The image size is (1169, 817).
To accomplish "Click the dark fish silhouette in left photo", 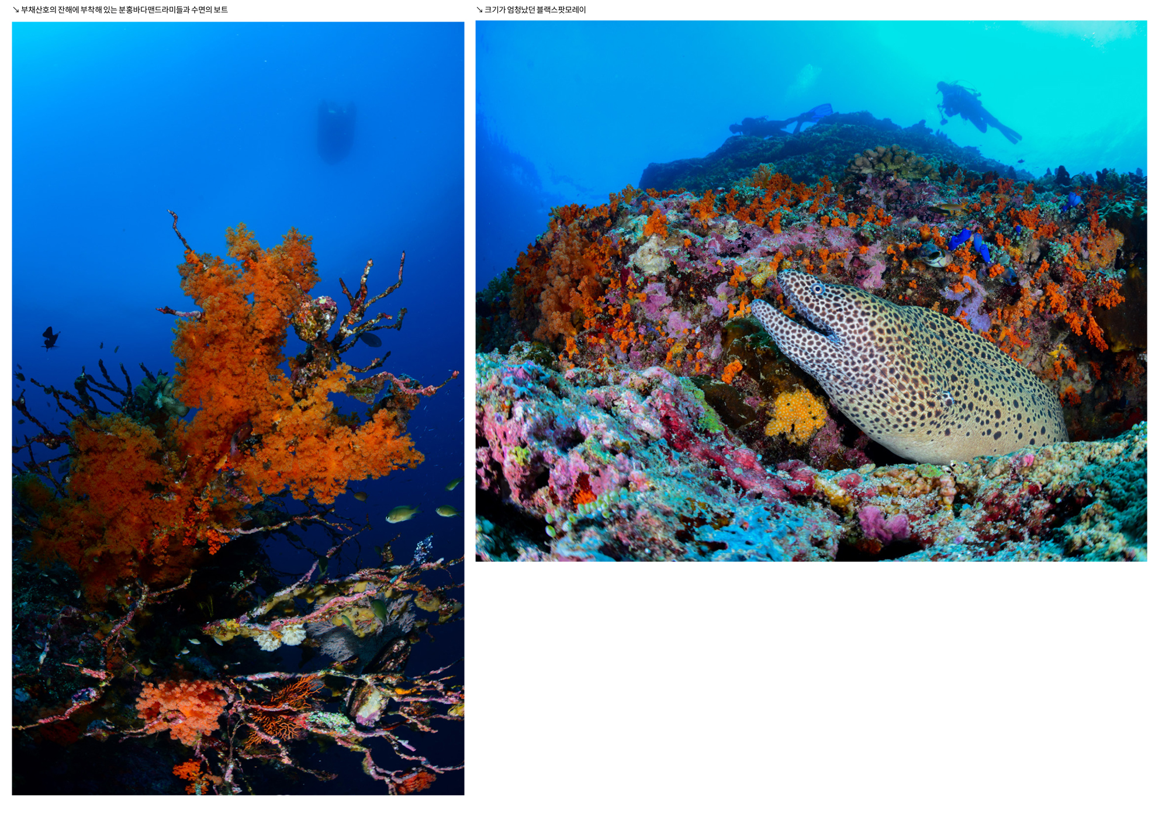I will (50, 338).
